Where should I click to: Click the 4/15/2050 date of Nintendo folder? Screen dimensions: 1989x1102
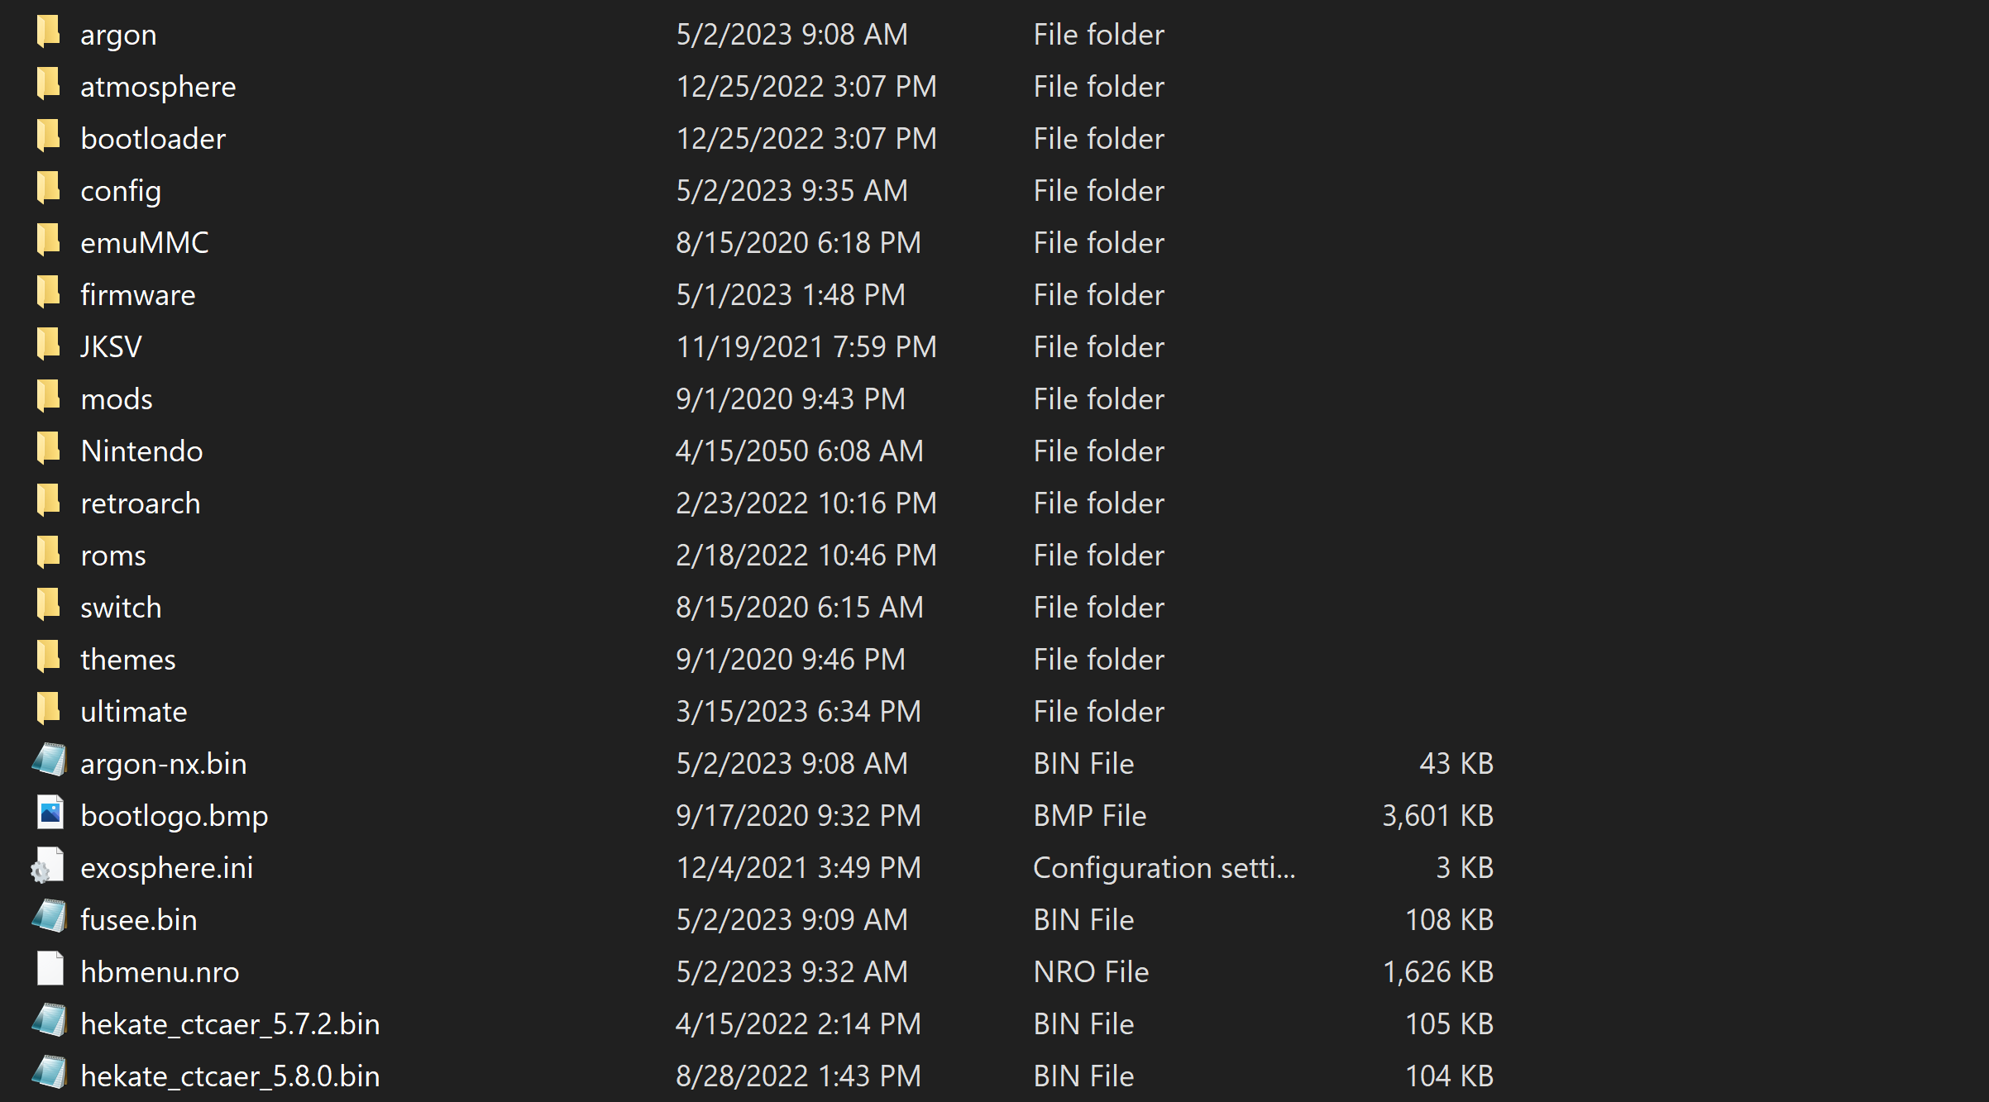pos(799,451)
